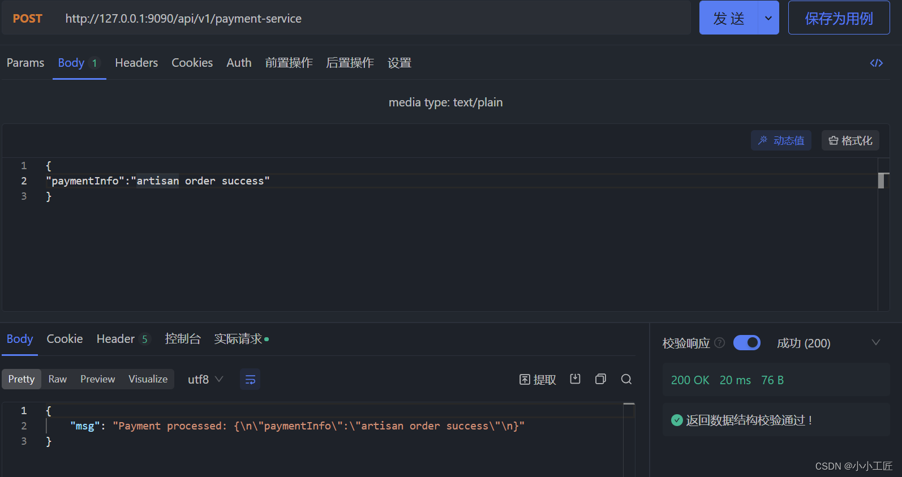Show the 实际请求 tab
This screenshot has width=902, height=477.
[x=241, y=339]
